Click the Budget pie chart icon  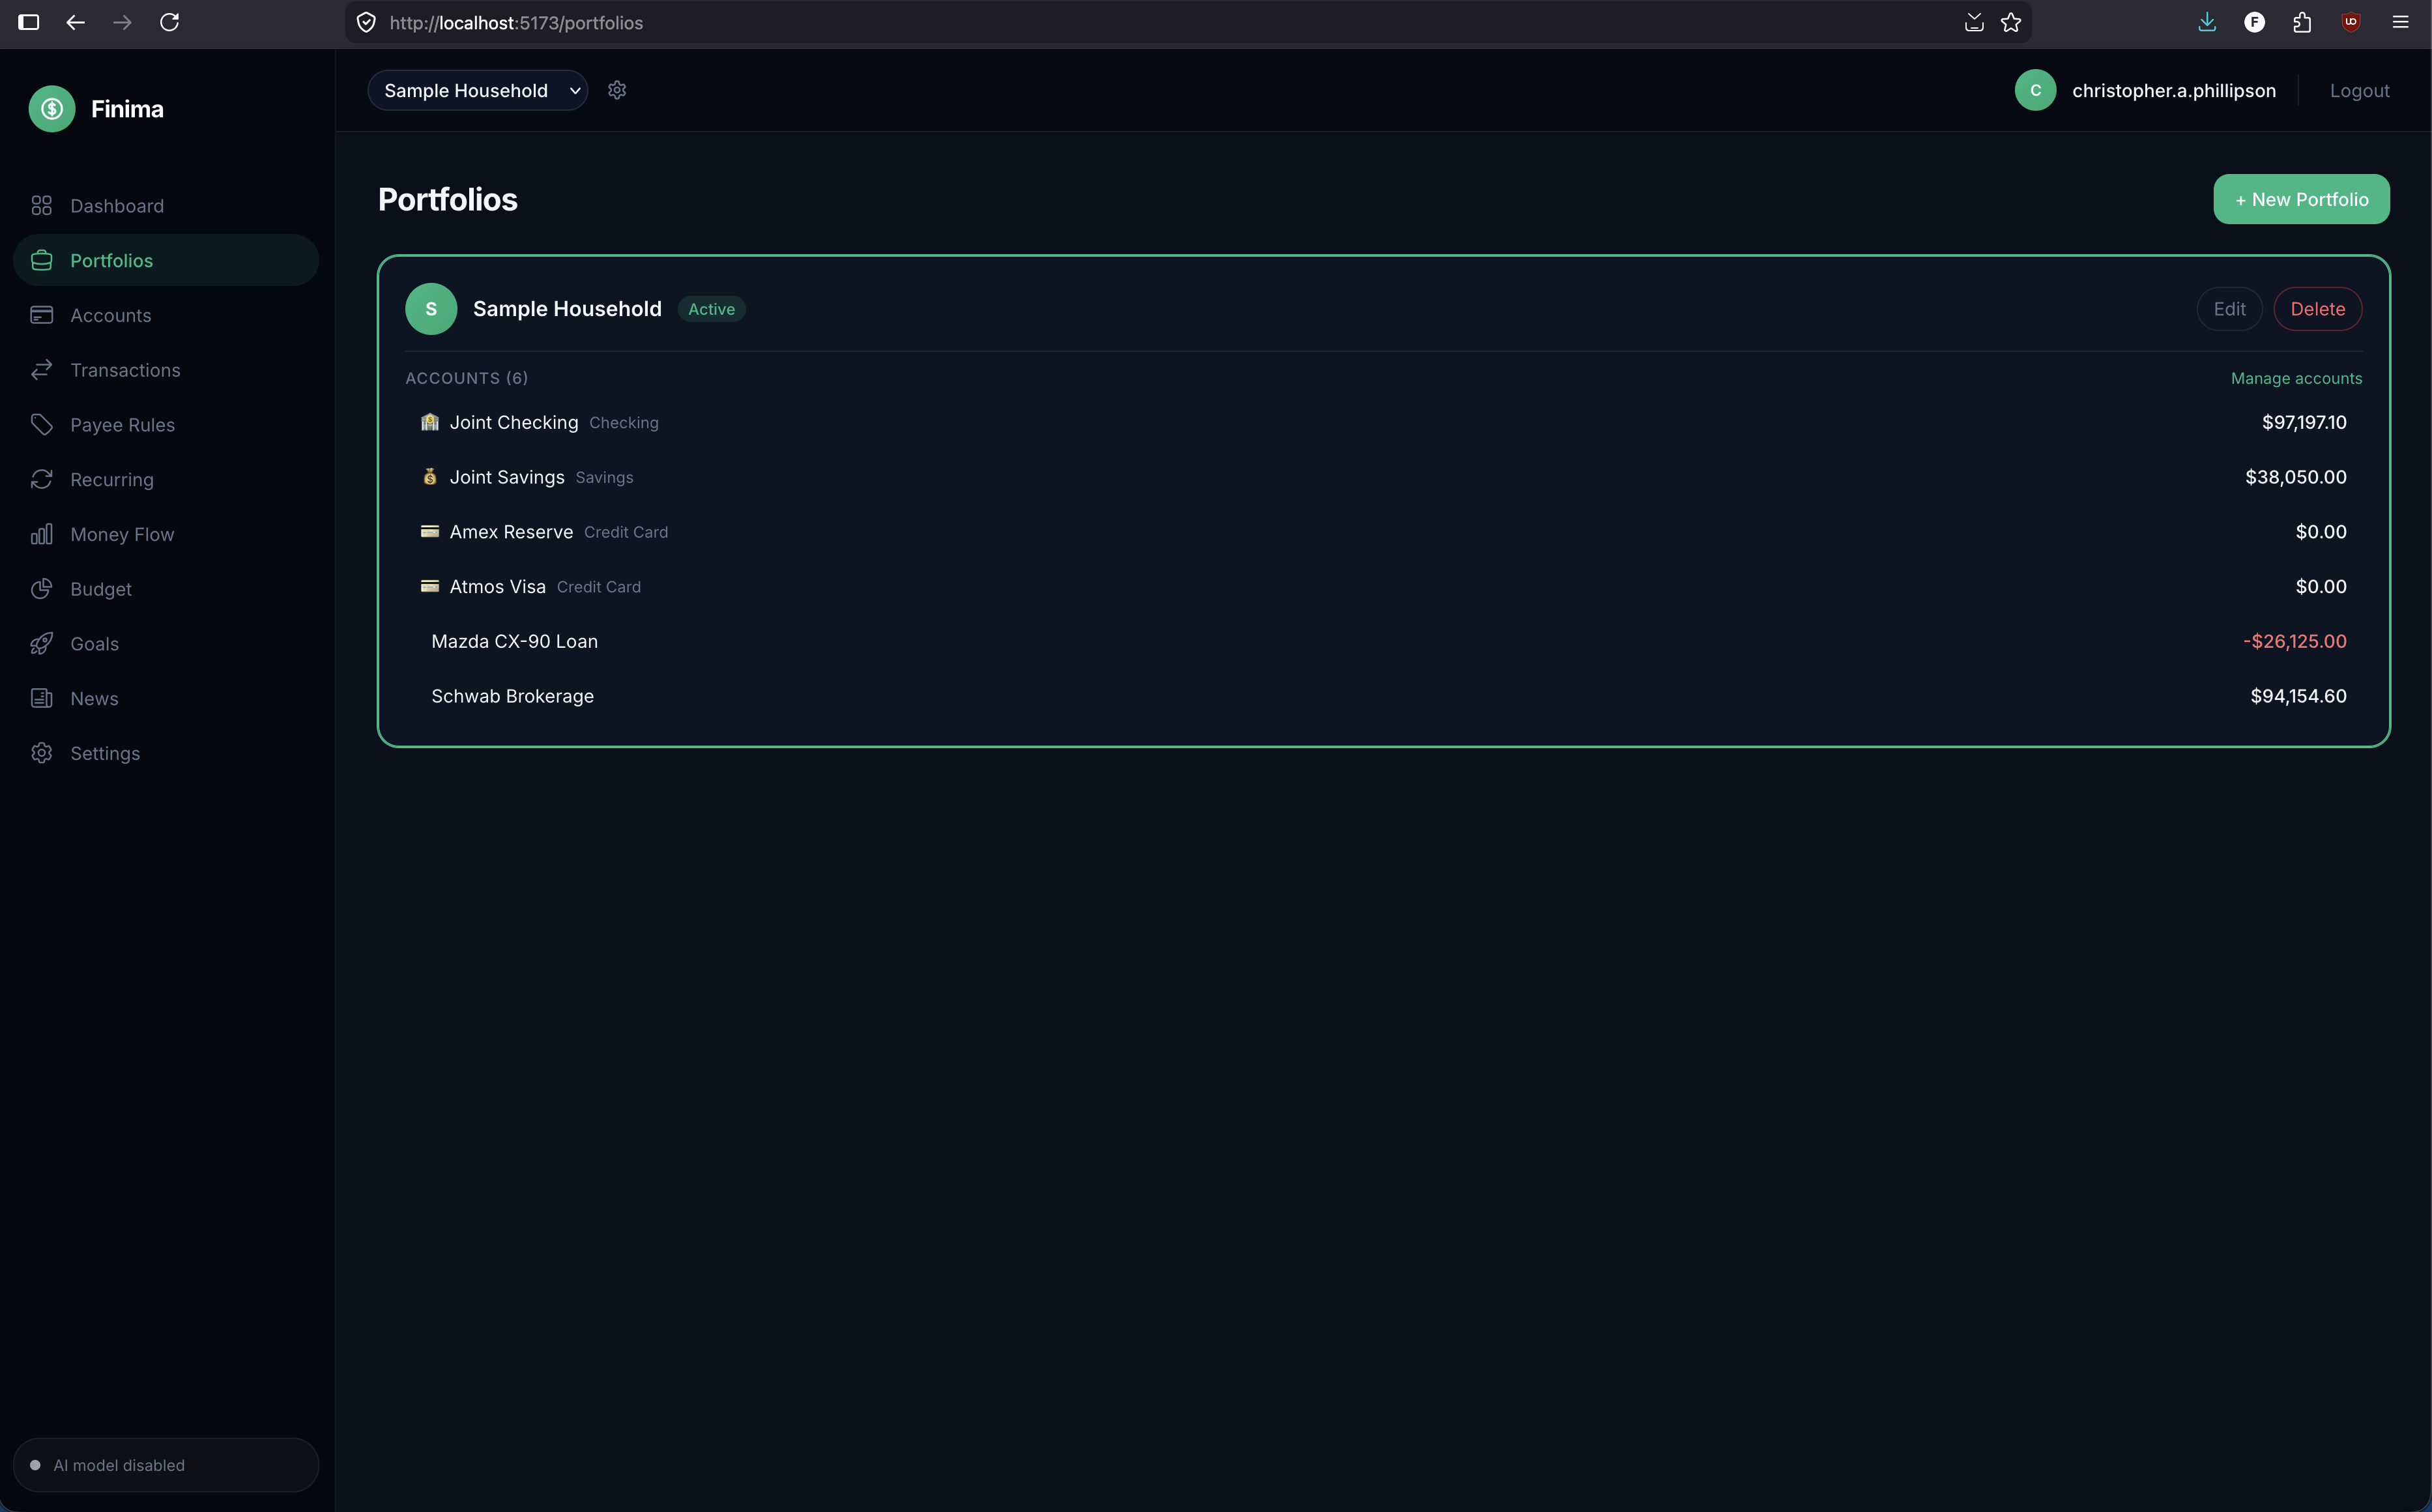pyautogui.click(x=41, y=589)
